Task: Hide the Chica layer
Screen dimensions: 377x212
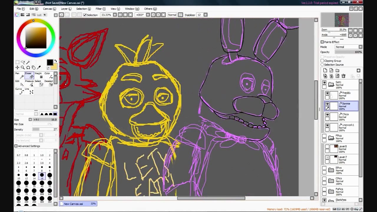Action: [x=327, y=115]
